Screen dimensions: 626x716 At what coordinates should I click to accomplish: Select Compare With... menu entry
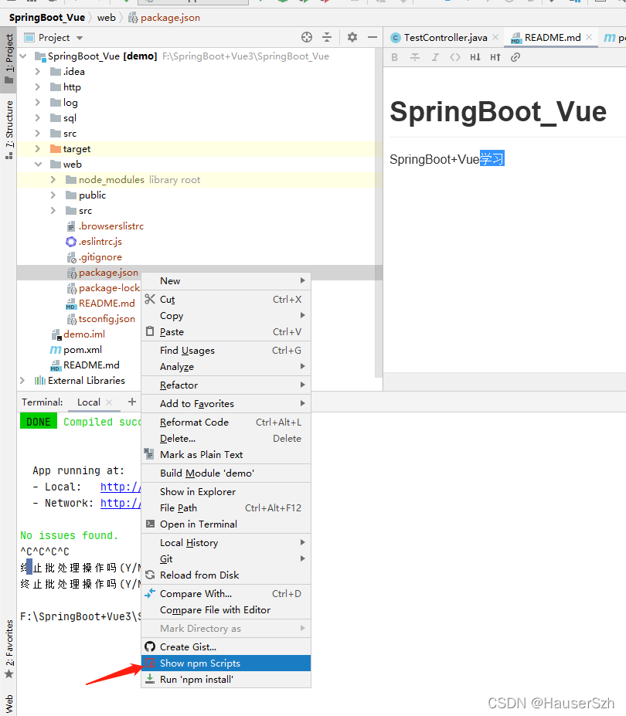(x=226, y=594)
